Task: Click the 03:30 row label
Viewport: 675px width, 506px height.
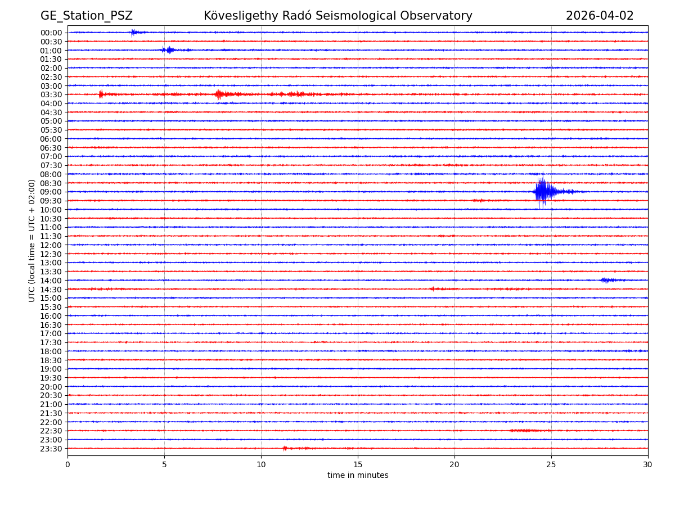Action: pyautogui.click(x=51, y=94)
